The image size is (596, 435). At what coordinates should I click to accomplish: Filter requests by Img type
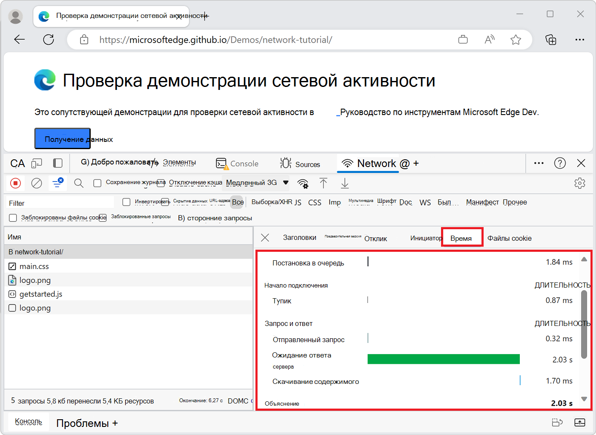point(335,202)
